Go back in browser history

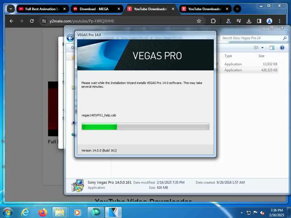(11, 21)
